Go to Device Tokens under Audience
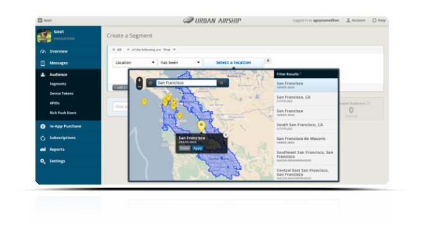The image size is (423, 233). (x=62, y=93)
